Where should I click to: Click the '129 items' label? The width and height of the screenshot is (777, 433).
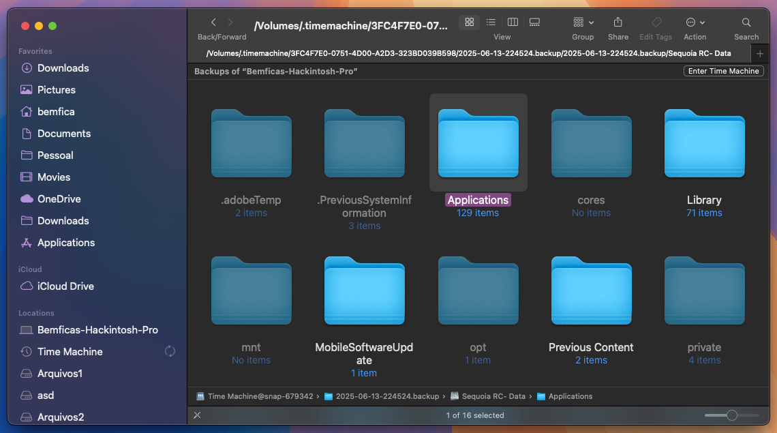tap(478, 213)
